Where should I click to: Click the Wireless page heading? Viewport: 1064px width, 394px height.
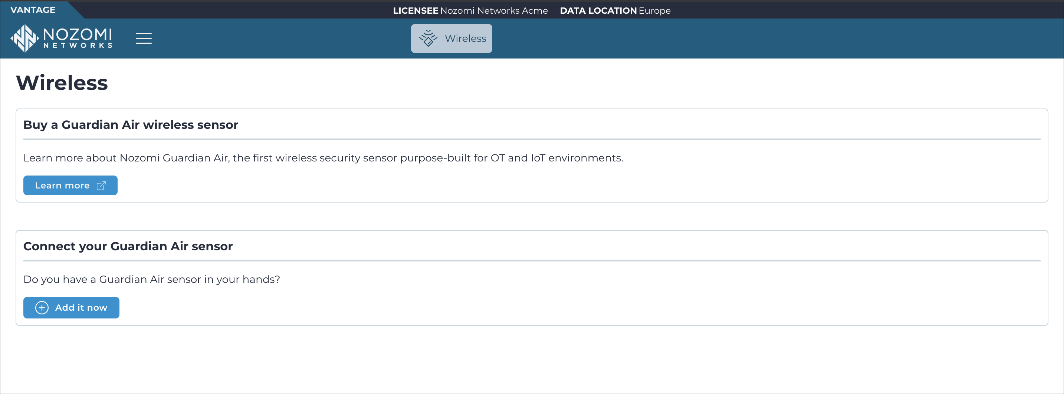coord(62,83)
